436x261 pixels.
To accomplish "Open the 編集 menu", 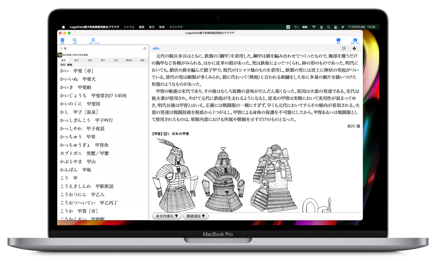I will [142, 27].
